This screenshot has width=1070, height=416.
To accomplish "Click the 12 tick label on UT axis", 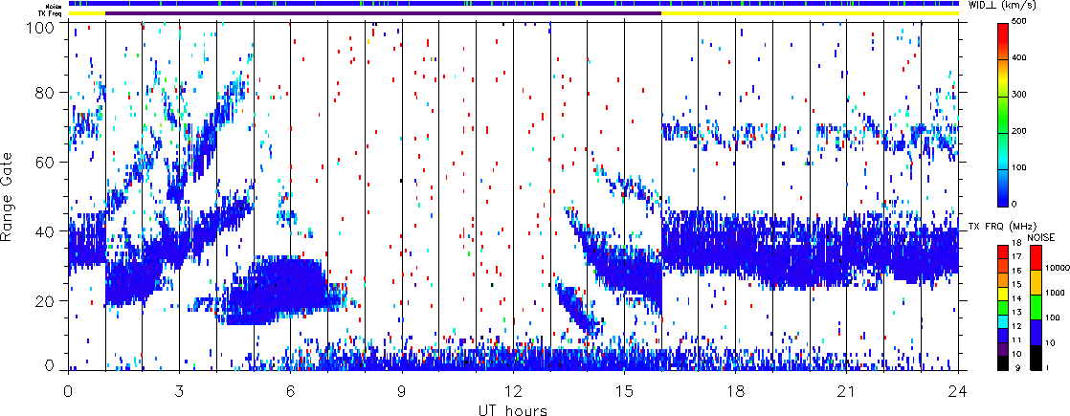I will [513, 392].
